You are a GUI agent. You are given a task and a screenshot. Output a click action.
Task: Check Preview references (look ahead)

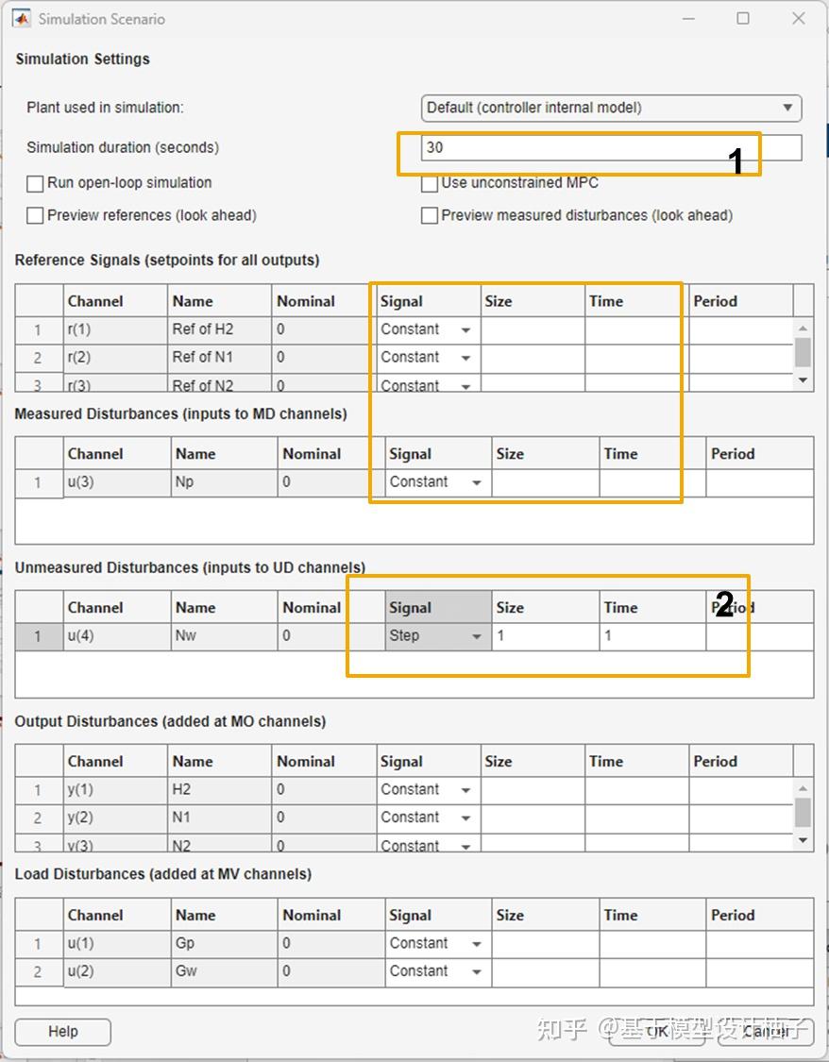pyautogui.click(x=35, y=215)
